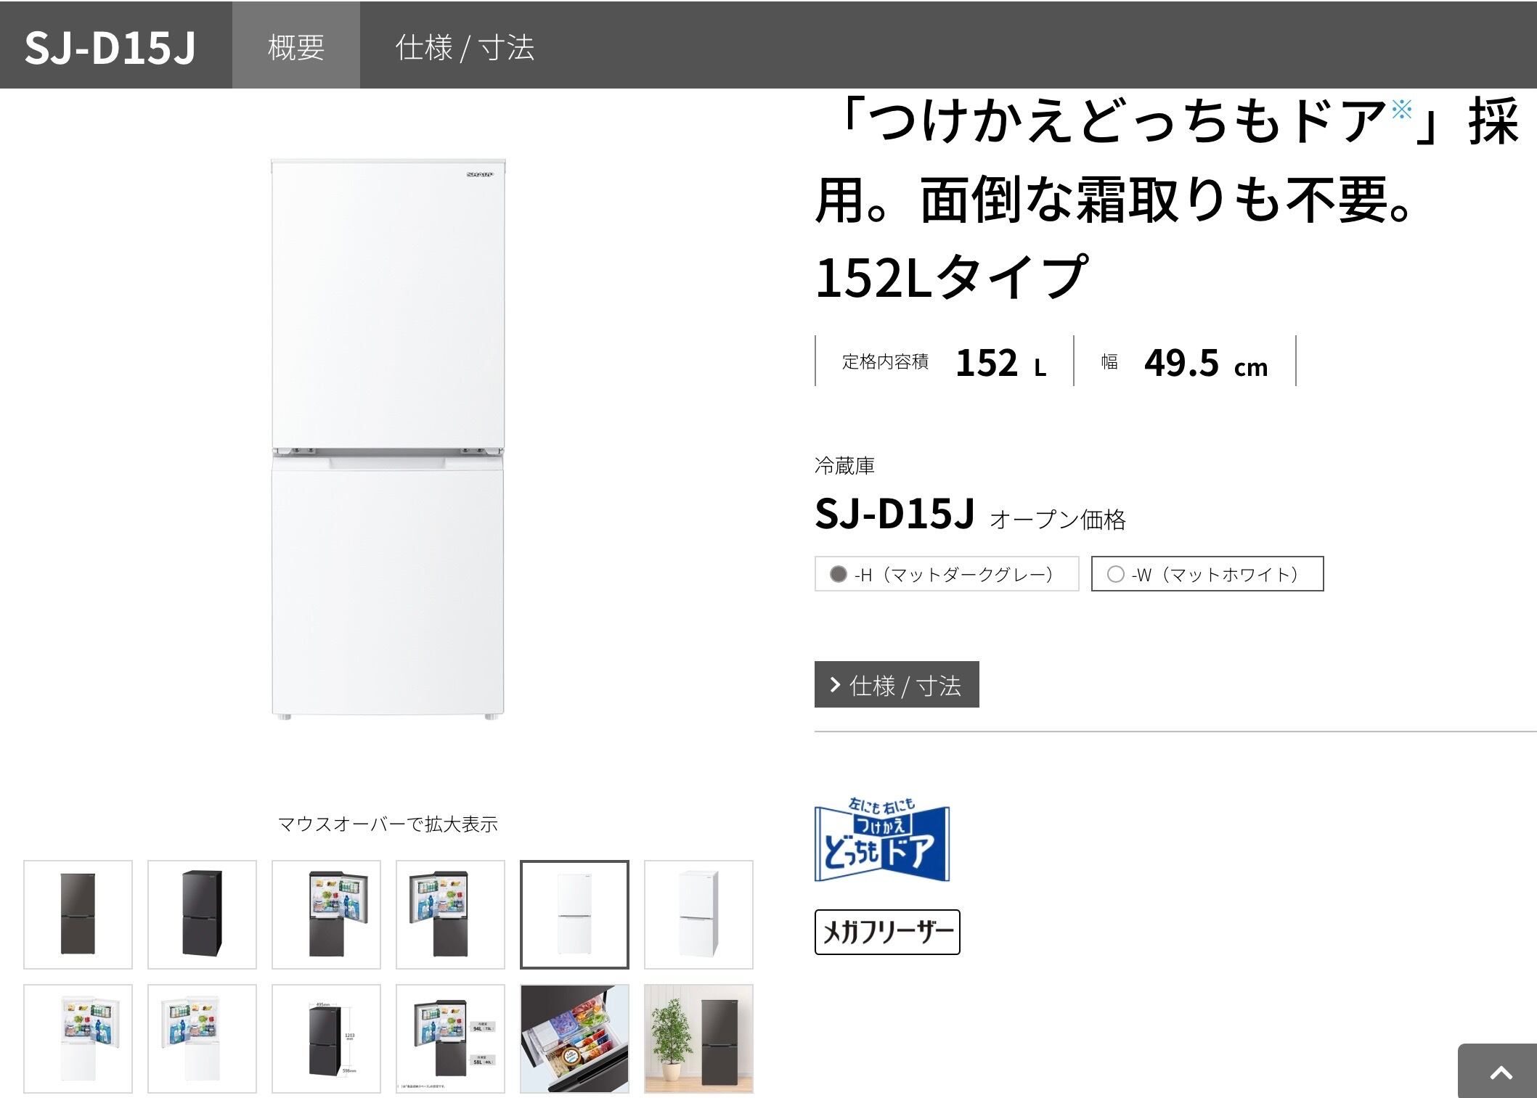View the white fridge open door thumbnail

(x=78, y=1038)
